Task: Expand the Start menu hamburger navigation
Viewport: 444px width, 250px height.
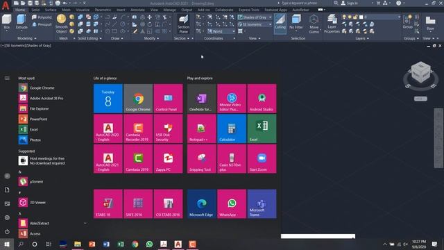Action: [7, 78]
